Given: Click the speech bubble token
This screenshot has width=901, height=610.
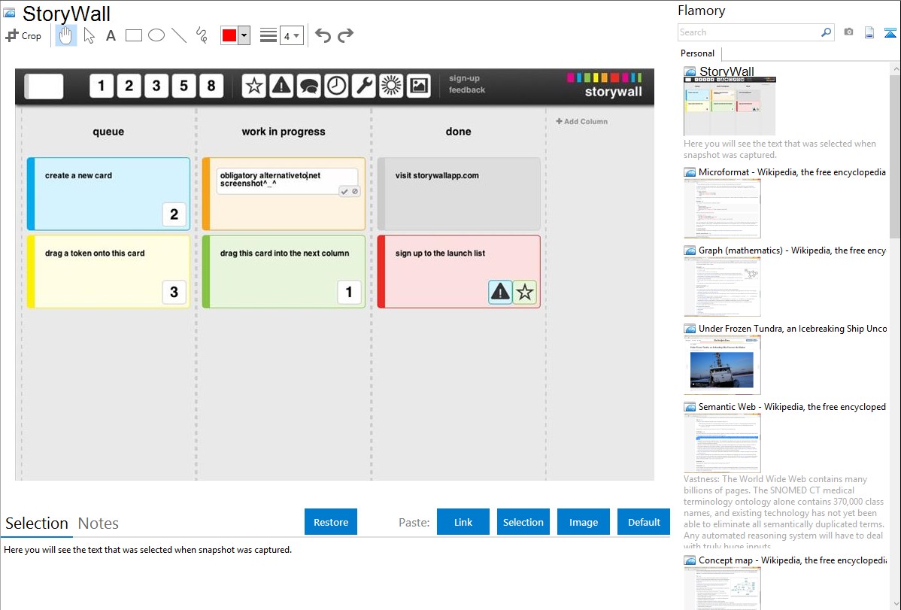Looking at the screenshot, I should pos(309,86).
